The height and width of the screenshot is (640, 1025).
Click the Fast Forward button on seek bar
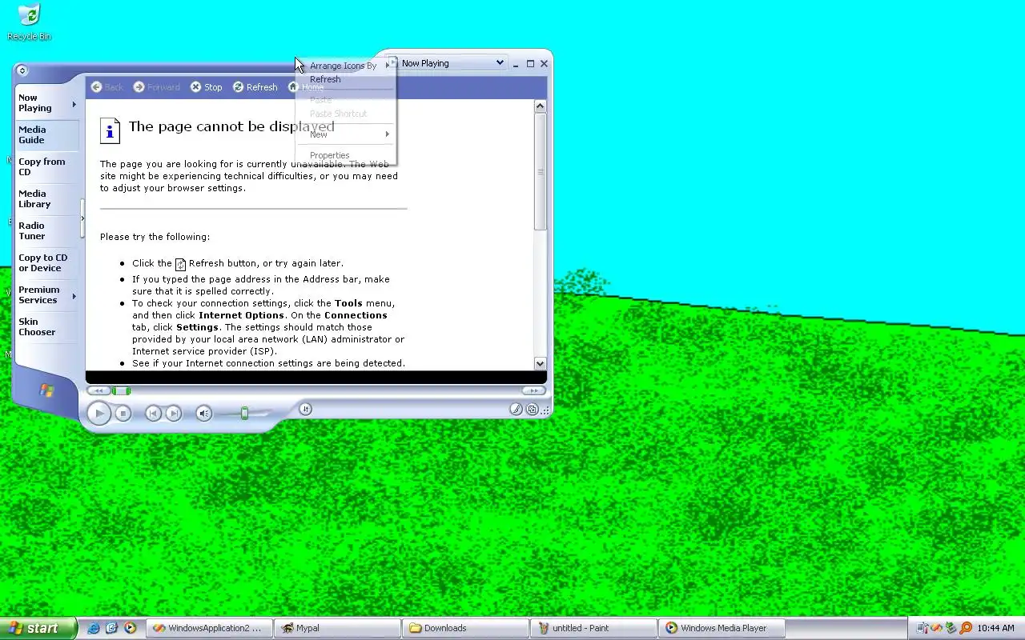point(533,390)
